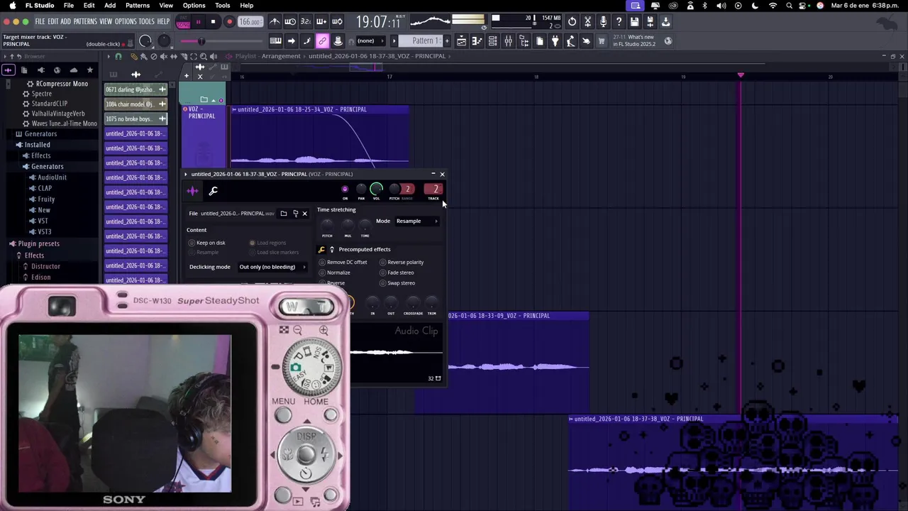Screen dimensions: 908x511
Task: Click the macOS Wi-Fi status icon
Action: (773, 6)
